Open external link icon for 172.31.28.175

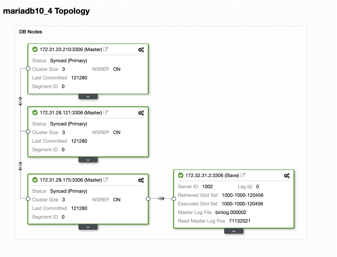[106, 180]
